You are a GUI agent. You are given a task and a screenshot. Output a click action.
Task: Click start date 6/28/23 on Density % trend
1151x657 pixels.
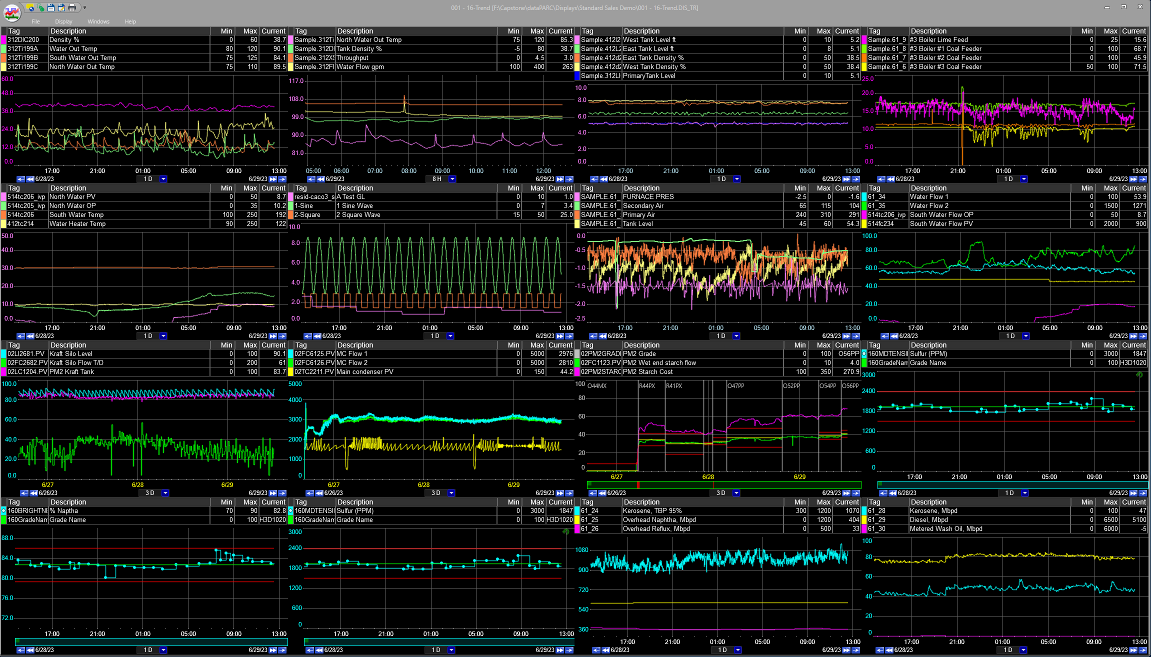44,179
